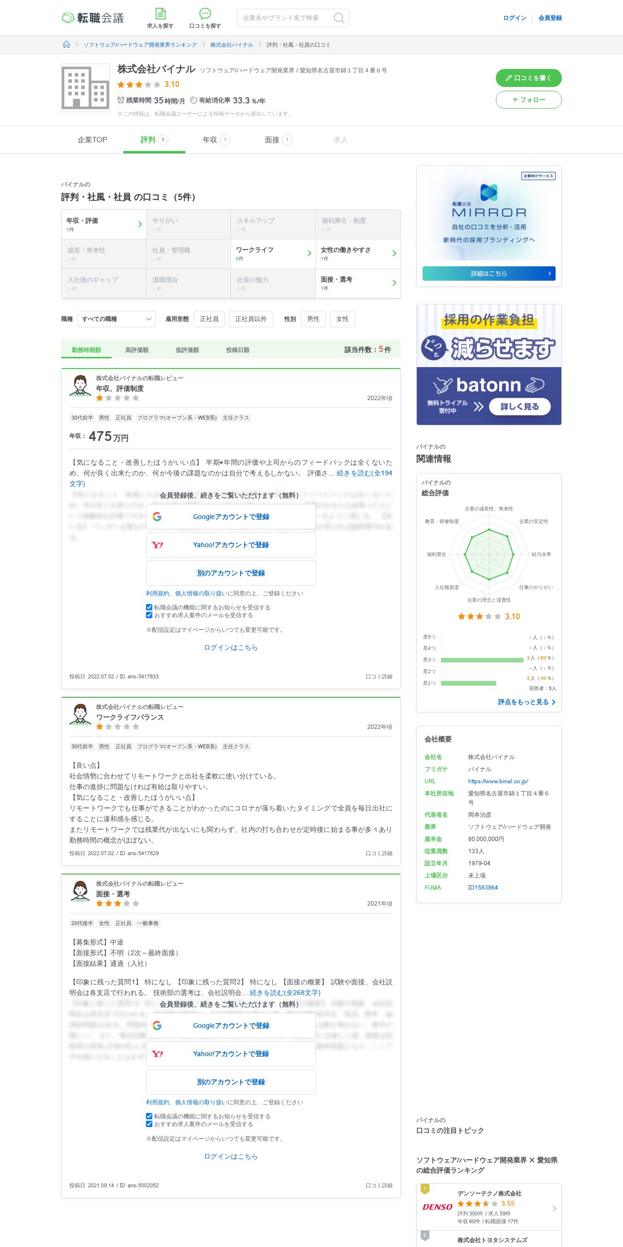This screenshot has height=1247, width=623.
Task: Expand the 年収・評価 category
Action: [104, 224]
